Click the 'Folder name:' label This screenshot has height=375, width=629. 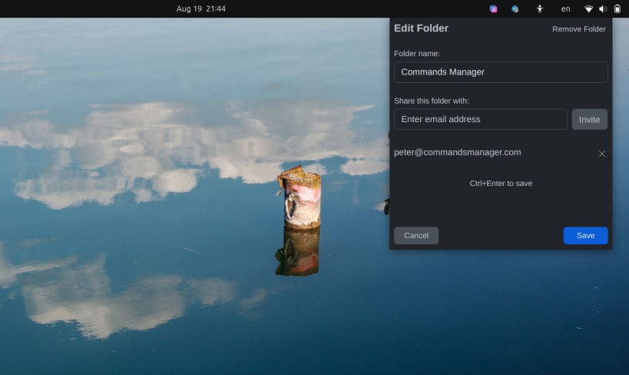tap(417, 54)
